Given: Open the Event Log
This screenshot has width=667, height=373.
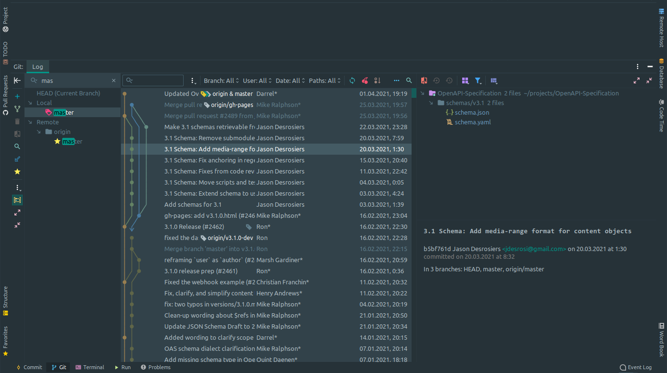Looking at the screenshot, I should [636, 367].
